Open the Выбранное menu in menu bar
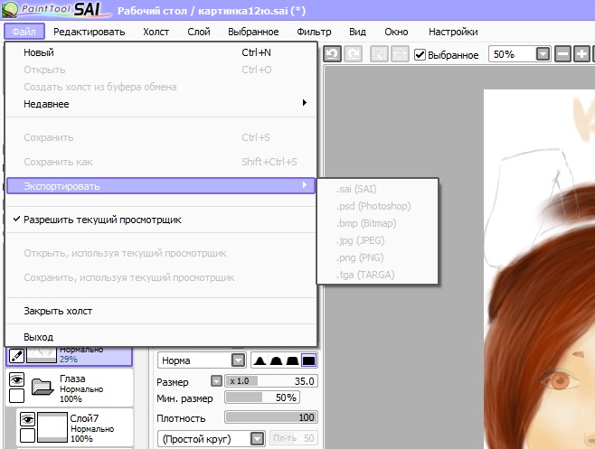This screenshot has height=449, width=595. click(x=253, y=32)
